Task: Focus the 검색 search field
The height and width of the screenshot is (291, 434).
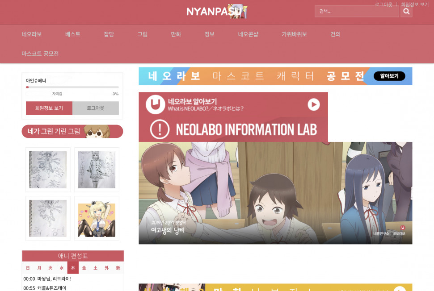Action: pyautogui.click(x=357, y=11)
